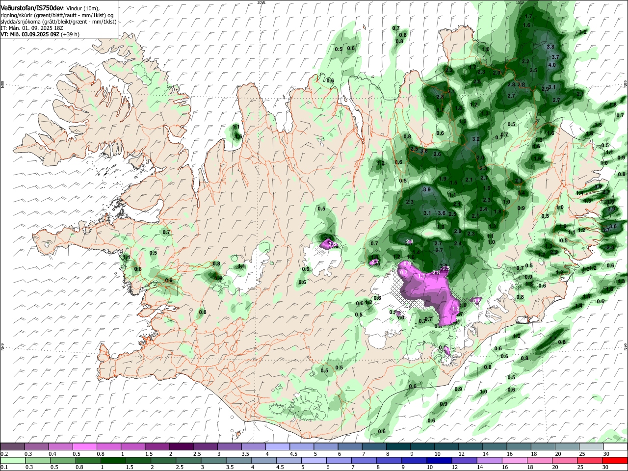Pick light pink lower legend swatch starting at 16

pyautogui.click(x=514, y=460)
